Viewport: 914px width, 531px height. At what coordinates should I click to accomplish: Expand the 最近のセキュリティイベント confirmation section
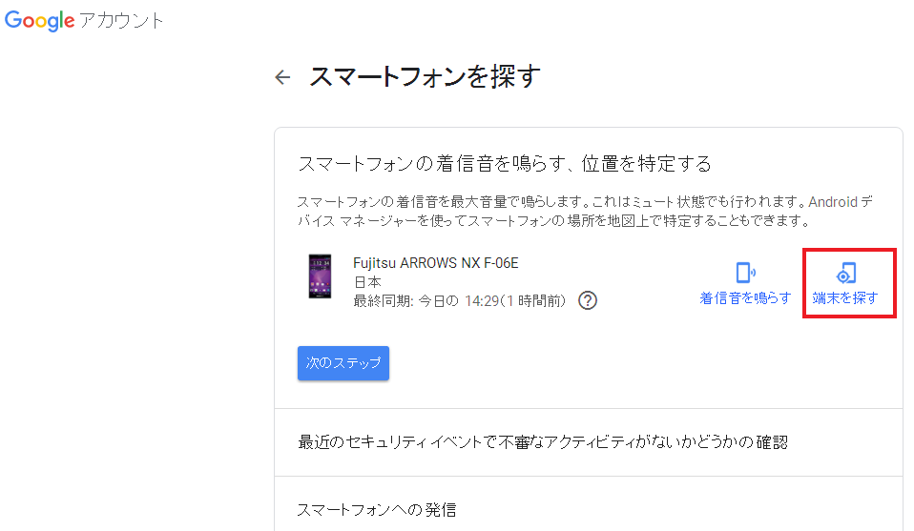[x=542, y=442]
